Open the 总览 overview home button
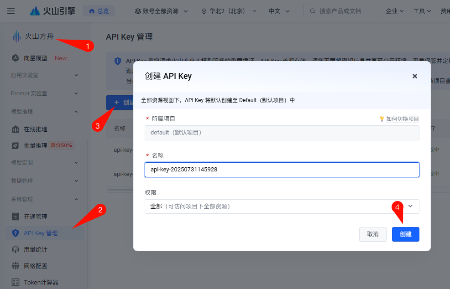The image size is (450, 289). [x=99, y=11]
